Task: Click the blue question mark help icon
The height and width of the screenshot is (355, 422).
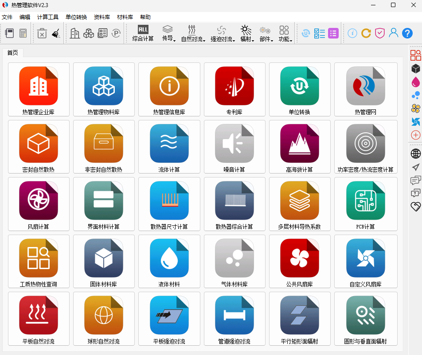Action: tap(407, 33)
